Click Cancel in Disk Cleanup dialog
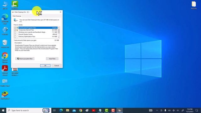The width and height of the screenshot is (201, 113). (x=57, y=66)
